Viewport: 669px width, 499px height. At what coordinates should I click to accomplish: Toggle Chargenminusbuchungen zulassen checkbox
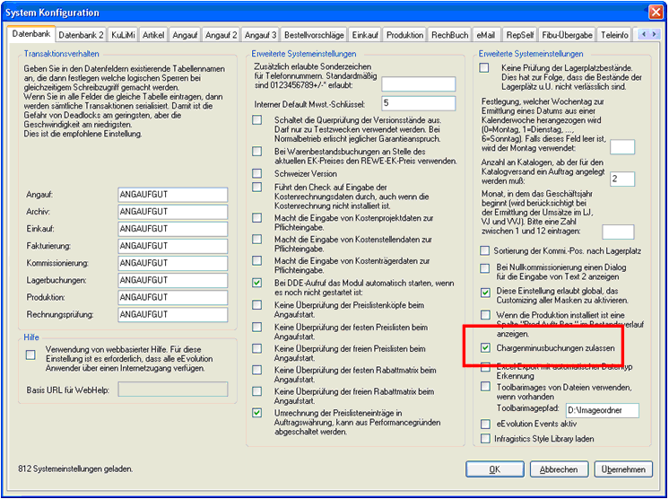pyautogui.click(x=485, y=347)
